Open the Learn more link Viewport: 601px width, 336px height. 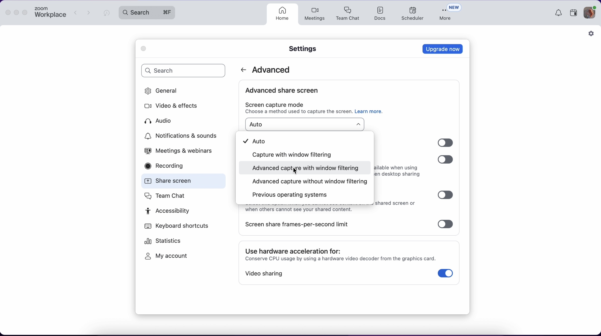click(x=369, y=112)
